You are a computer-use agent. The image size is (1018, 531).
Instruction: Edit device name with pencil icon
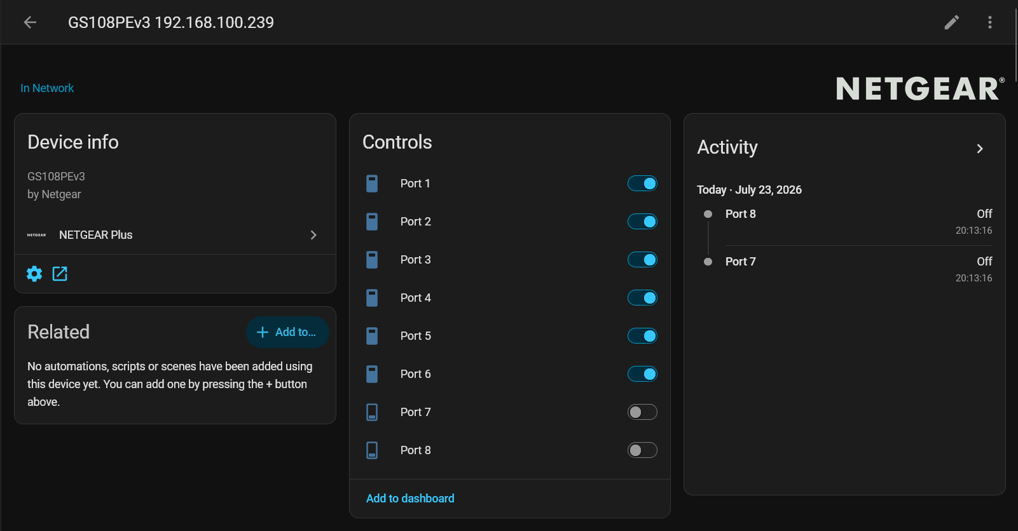coord(952,22)
